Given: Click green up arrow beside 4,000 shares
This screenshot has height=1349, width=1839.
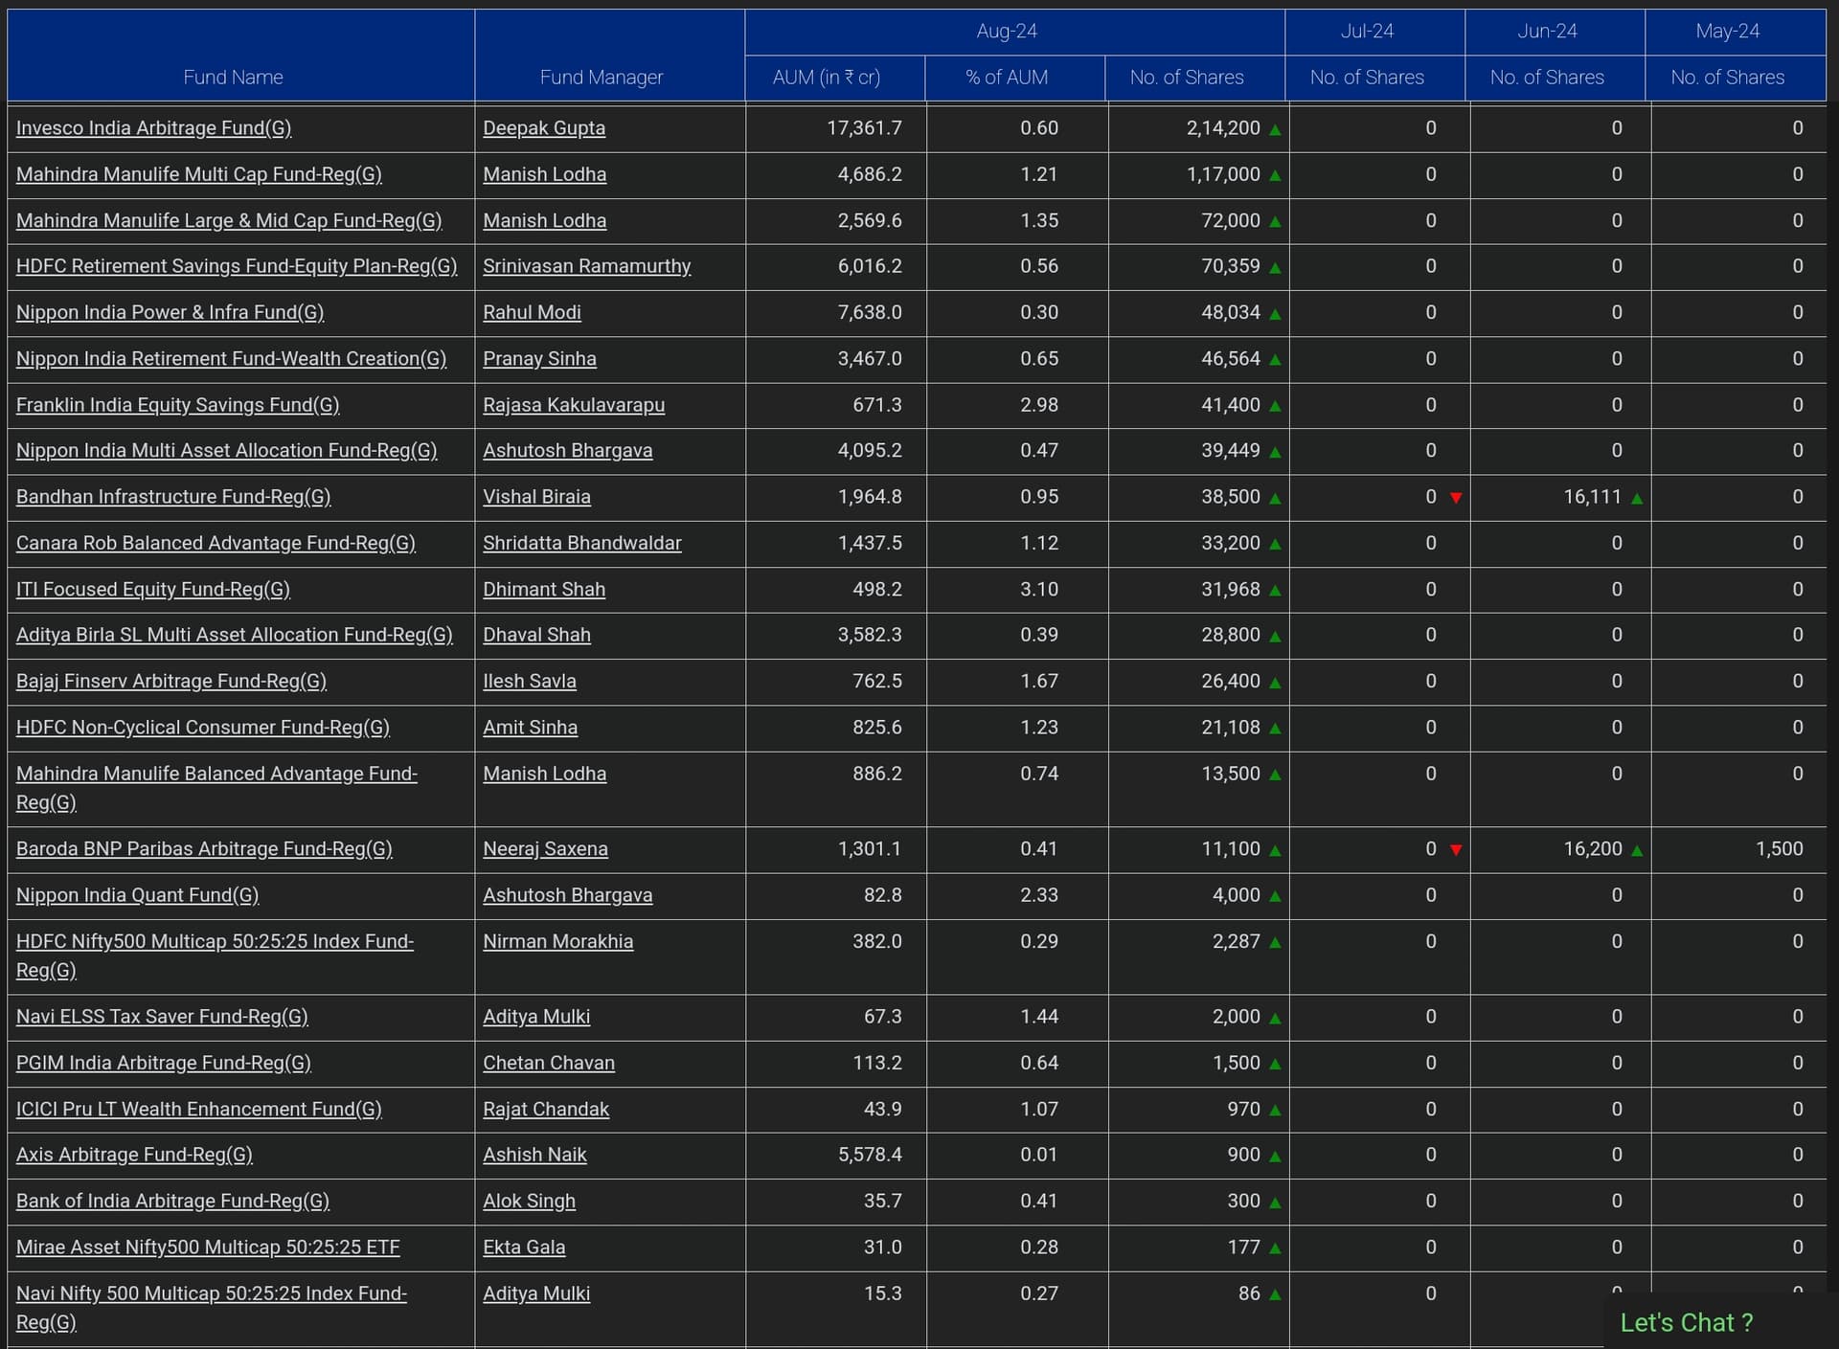Looking at the screenshot, I should (x=1275, y=897).
